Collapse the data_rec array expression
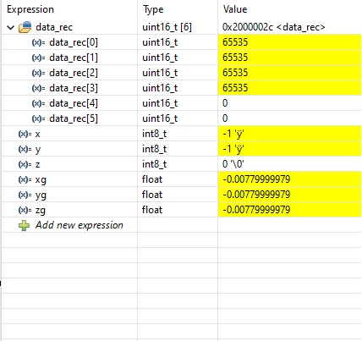 pyautogui.click(x=11, y=27)
